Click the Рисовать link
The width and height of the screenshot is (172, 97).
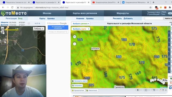tap(117, 19)
